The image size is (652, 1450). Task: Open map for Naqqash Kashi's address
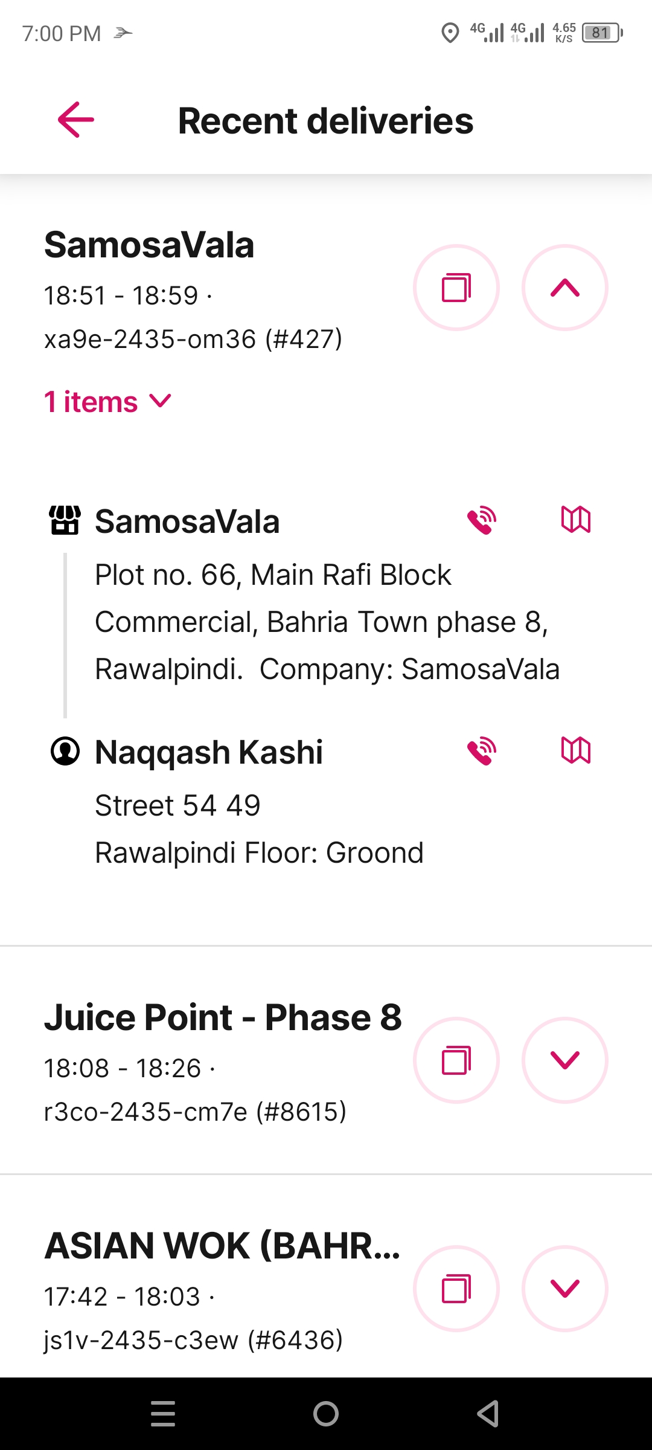point(576,750)
